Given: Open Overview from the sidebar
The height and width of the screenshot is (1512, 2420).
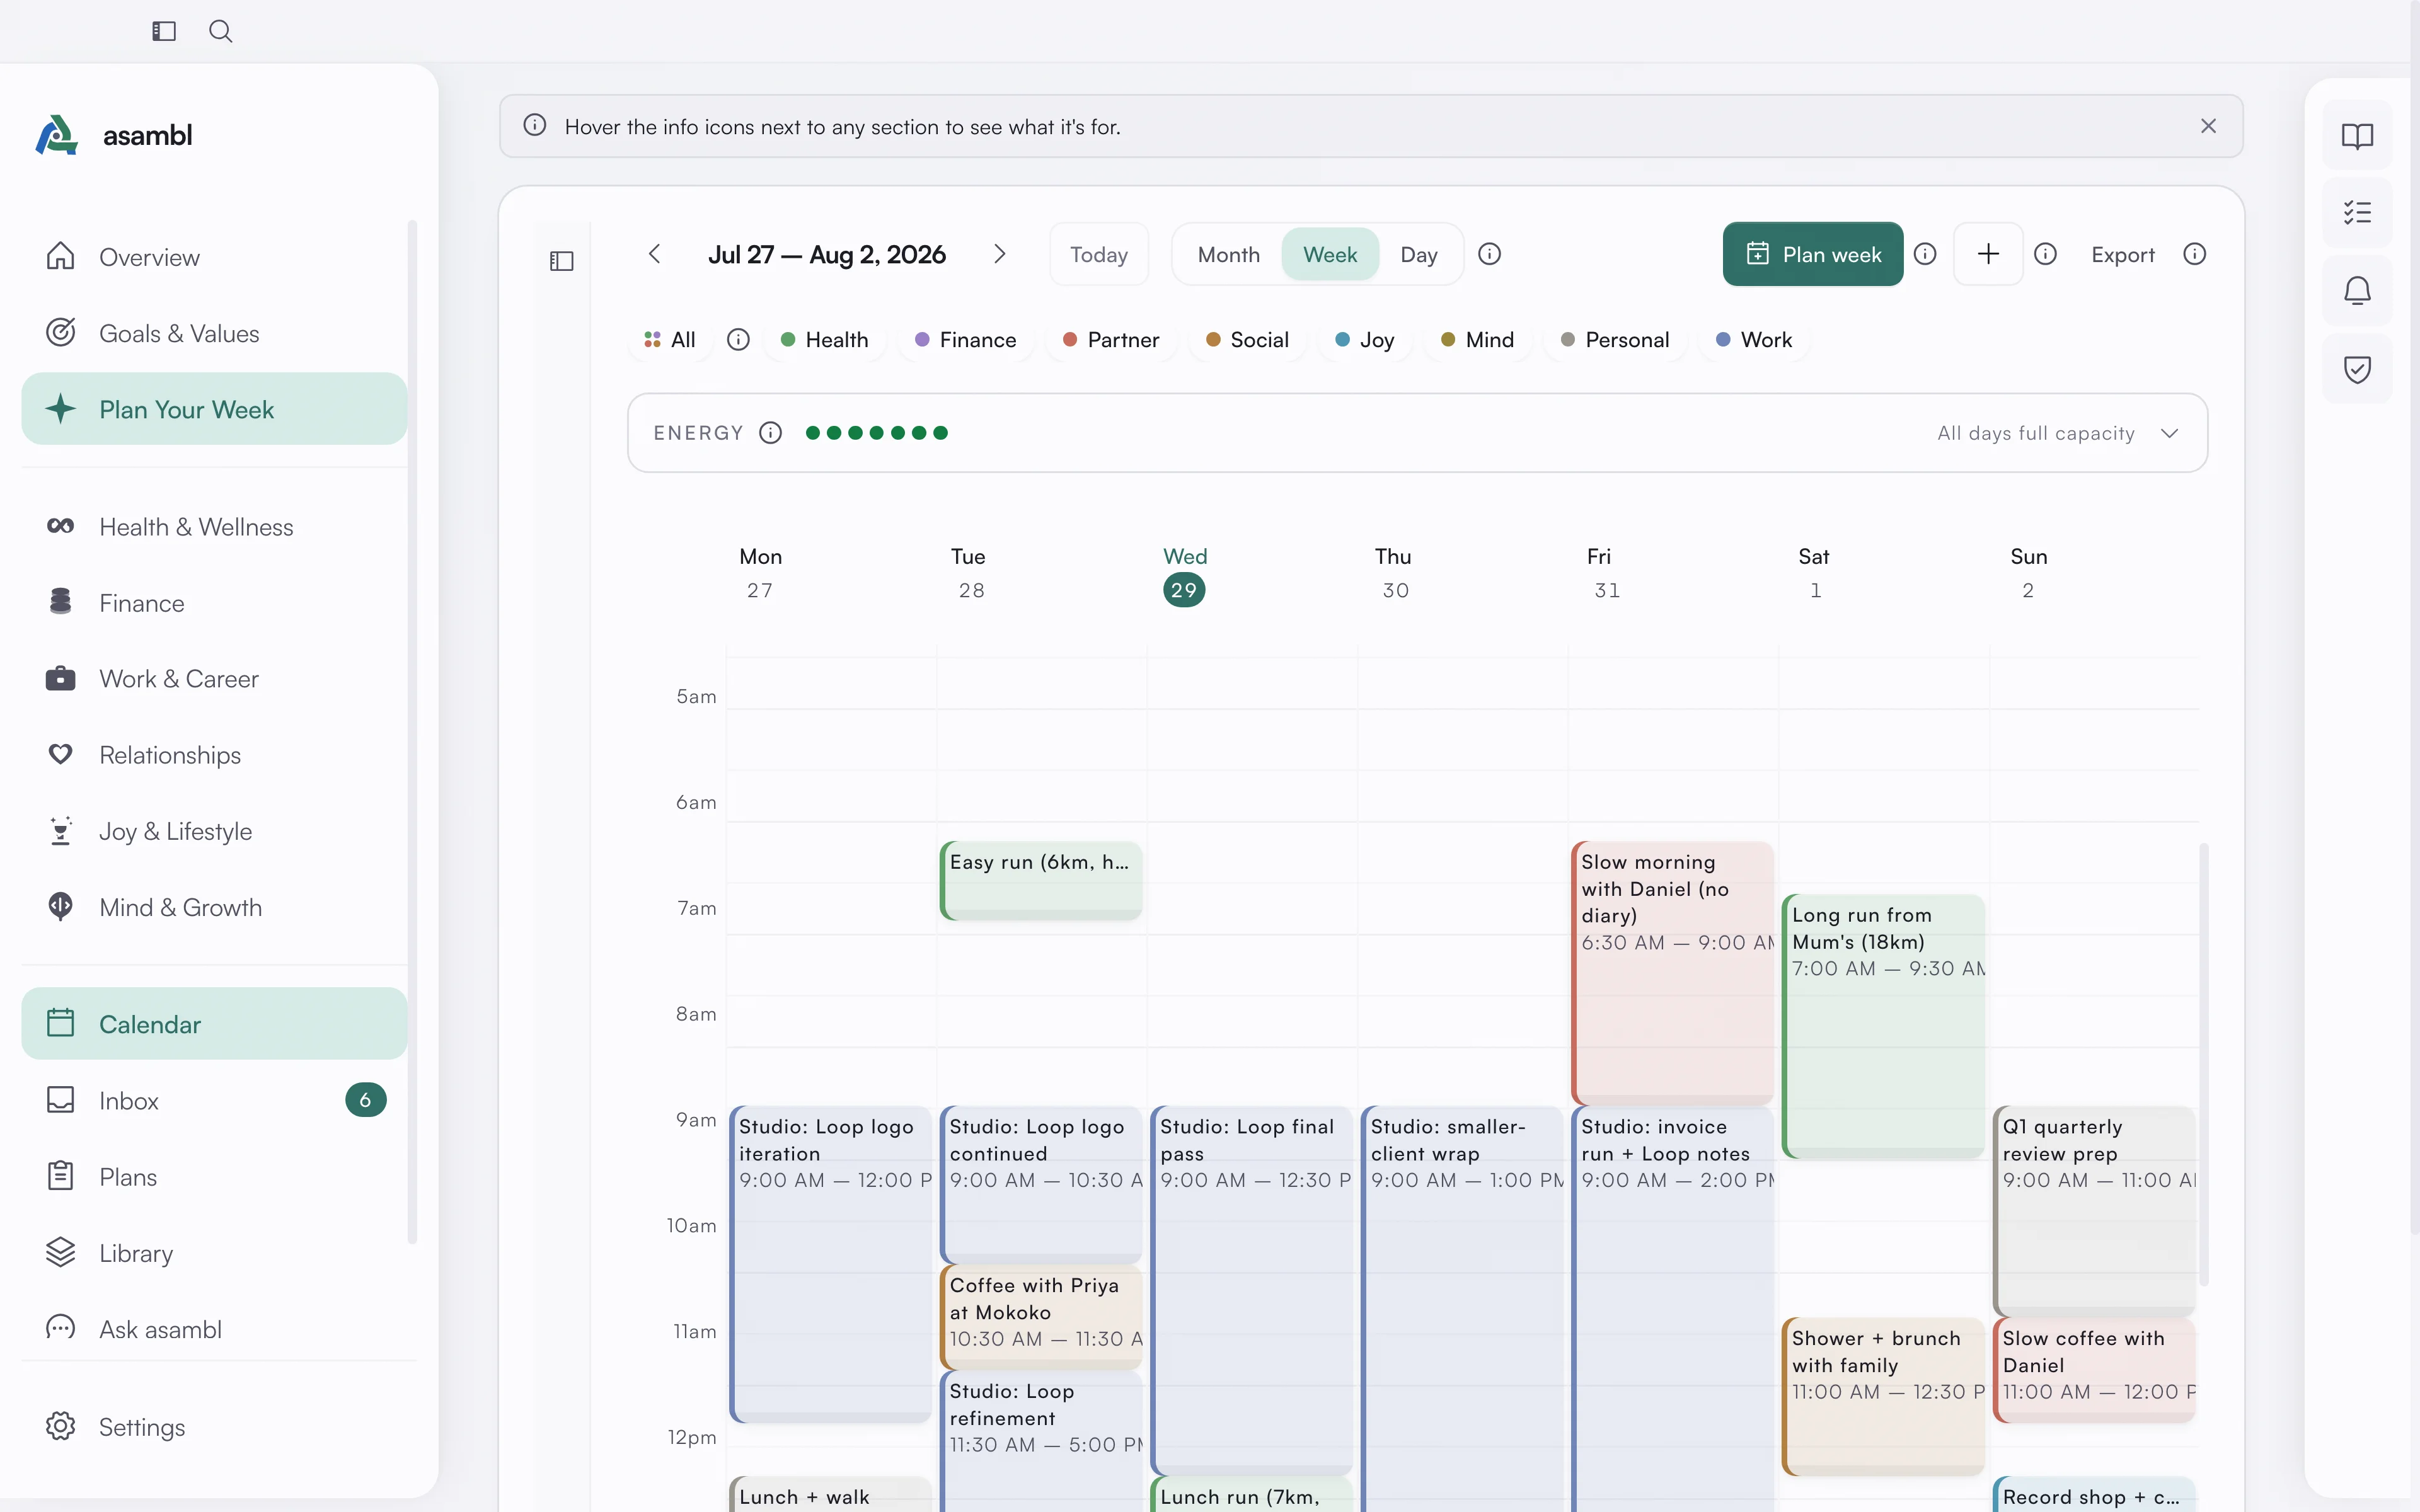Looking at the screenshot, I should pos(214,257).
